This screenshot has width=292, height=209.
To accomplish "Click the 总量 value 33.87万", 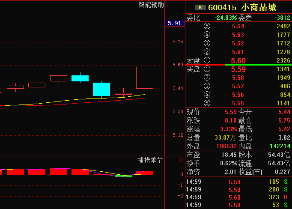I will click(x=225, y=137).
